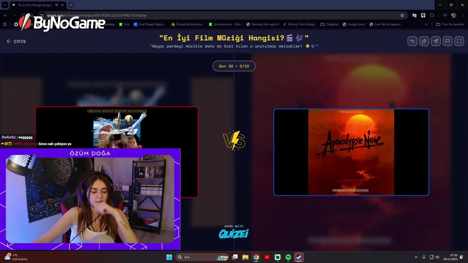Open Spotify from the taskbar

pyautogui.click(x=288, y=257)
